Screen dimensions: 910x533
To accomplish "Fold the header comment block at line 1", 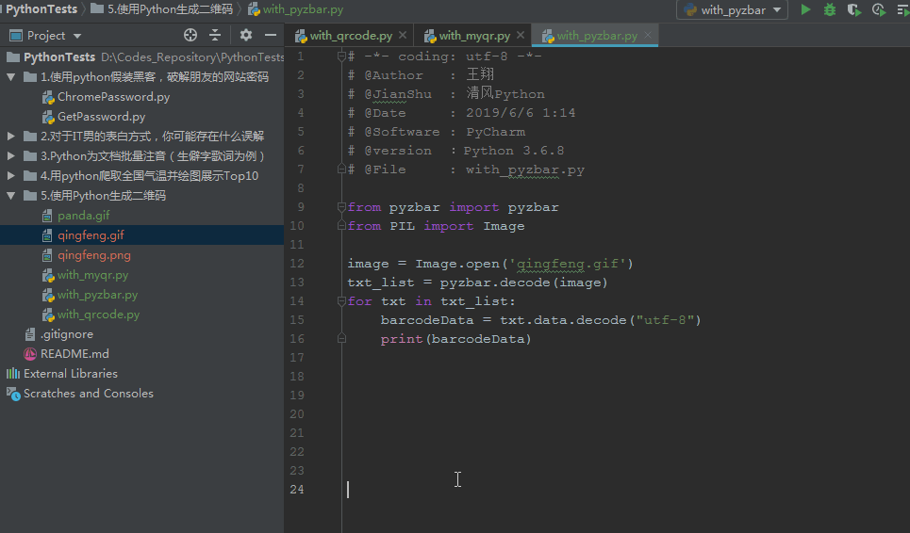I will click(341, 57).
